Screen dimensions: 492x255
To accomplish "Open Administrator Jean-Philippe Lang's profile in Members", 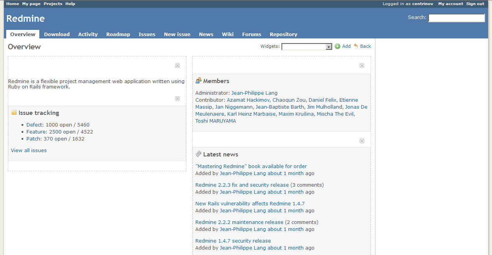I will coord(255,93).
